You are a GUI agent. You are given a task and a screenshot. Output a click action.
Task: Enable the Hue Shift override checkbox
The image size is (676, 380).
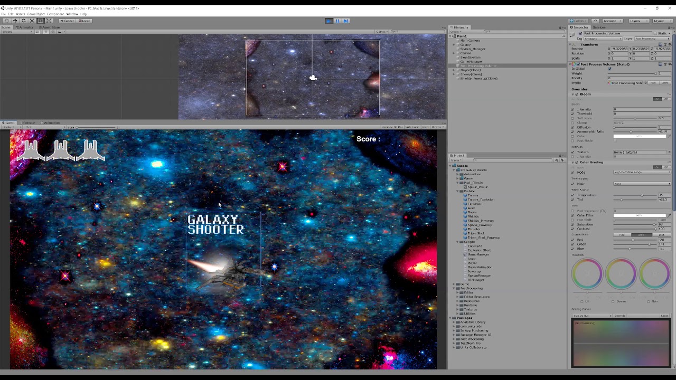tap(572, 220)
